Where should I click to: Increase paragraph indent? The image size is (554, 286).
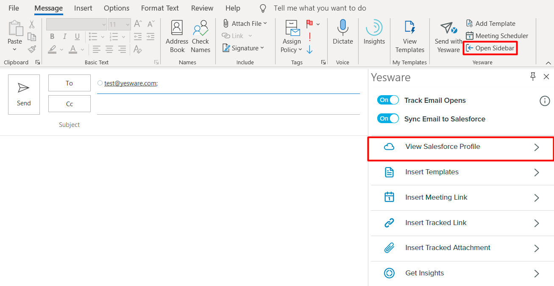150,37
